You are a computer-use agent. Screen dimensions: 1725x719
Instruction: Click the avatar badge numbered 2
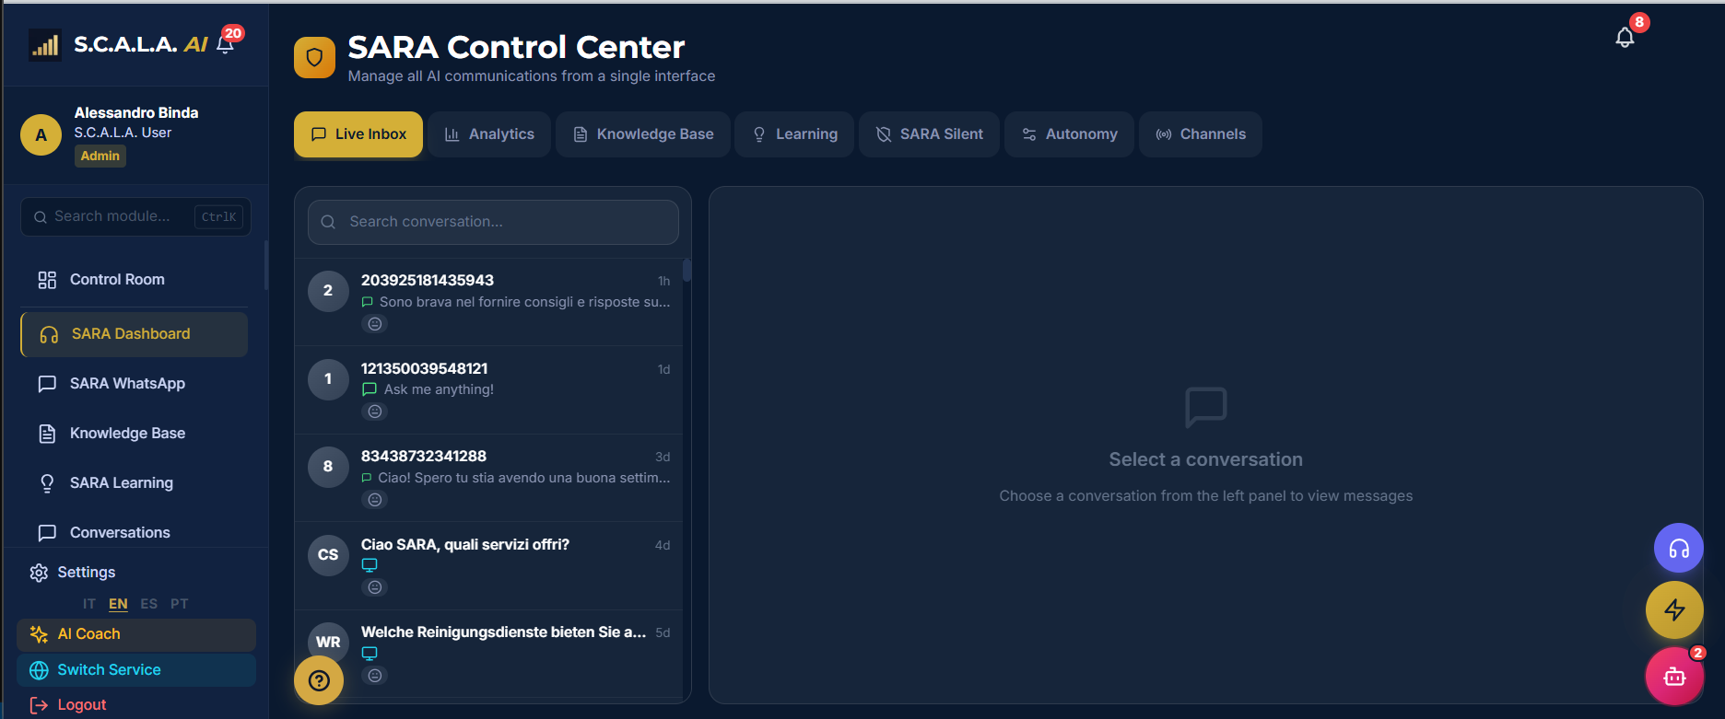click(328, 291)
